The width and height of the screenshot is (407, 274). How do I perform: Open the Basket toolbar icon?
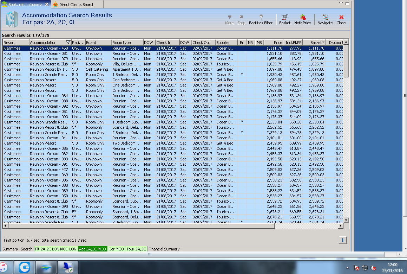pos(285,19)
